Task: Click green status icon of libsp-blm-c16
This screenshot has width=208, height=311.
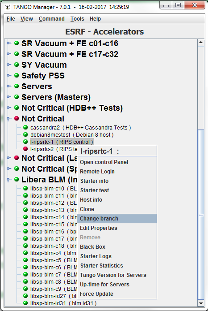Action: point(25,231)
